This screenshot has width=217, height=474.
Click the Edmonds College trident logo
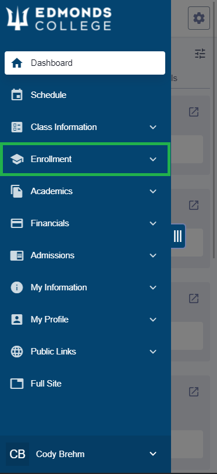[x=17, y=19]
